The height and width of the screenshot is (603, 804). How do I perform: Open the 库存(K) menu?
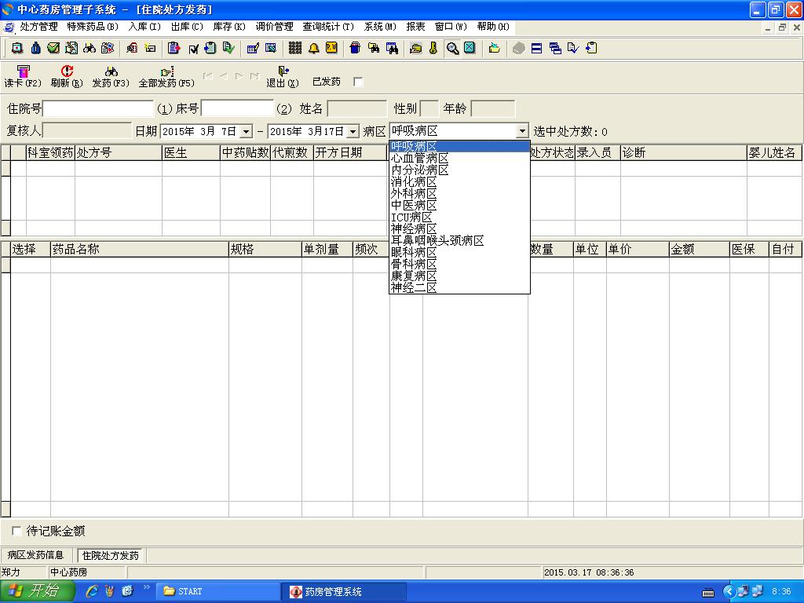pos(229,27)
